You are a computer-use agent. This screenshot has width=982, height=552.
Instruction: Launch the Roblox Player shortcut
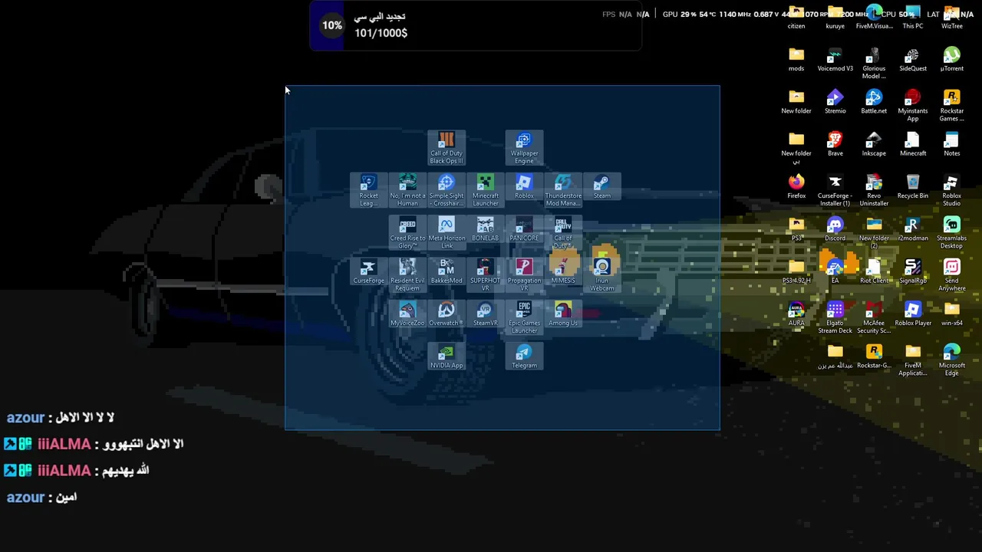(x=913, y=314)
